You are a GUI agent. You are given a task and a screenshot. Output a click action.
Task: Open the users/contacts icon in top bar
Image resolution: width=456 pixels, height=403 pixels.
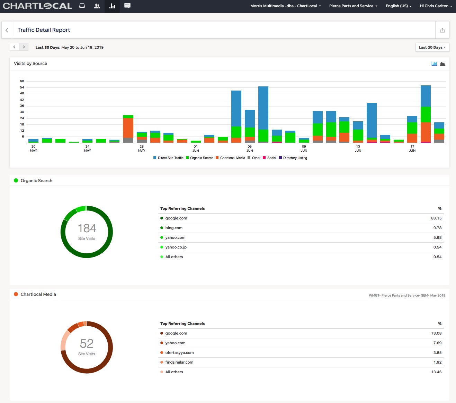coord(97,6)
